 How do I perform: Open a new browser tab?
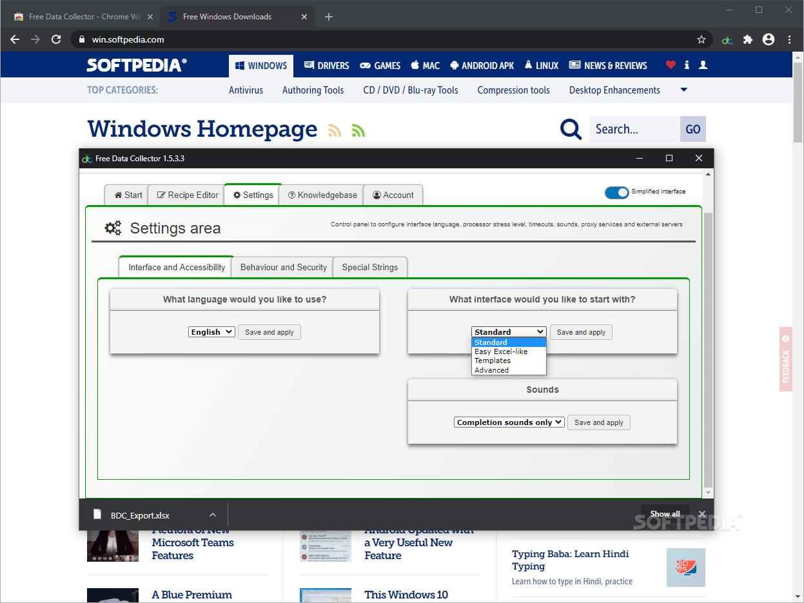click(329, 17)
